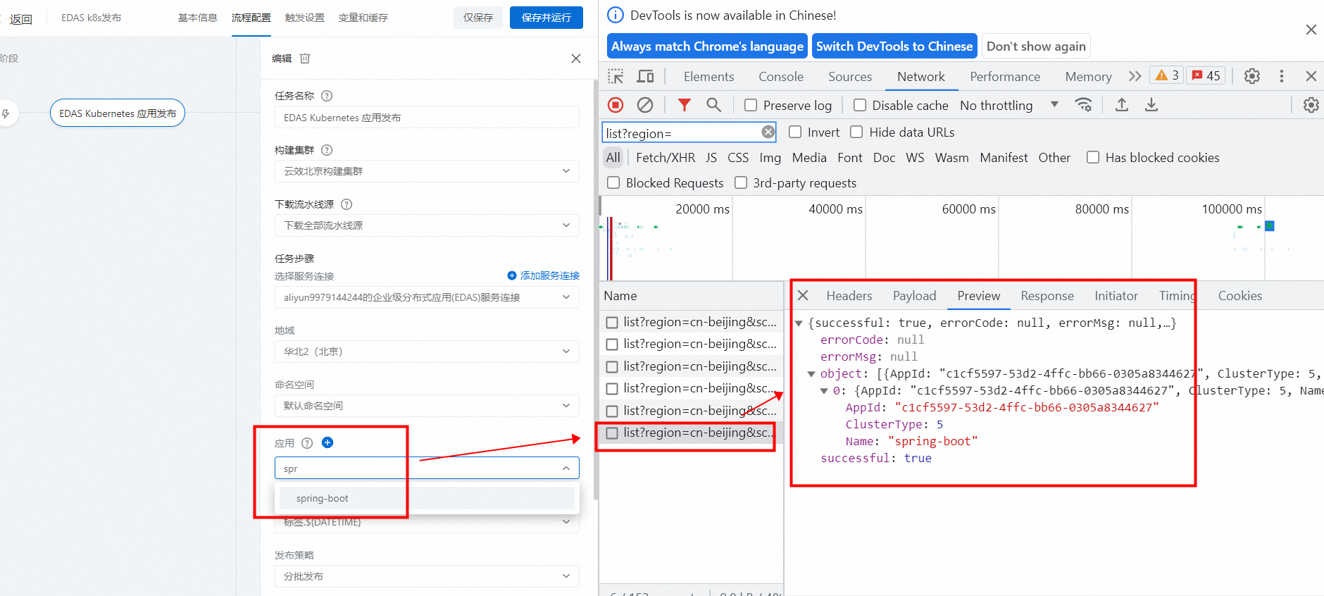Click 添加服务连接 link
This screenshot has width=1324, height=596.
[544, 275]
